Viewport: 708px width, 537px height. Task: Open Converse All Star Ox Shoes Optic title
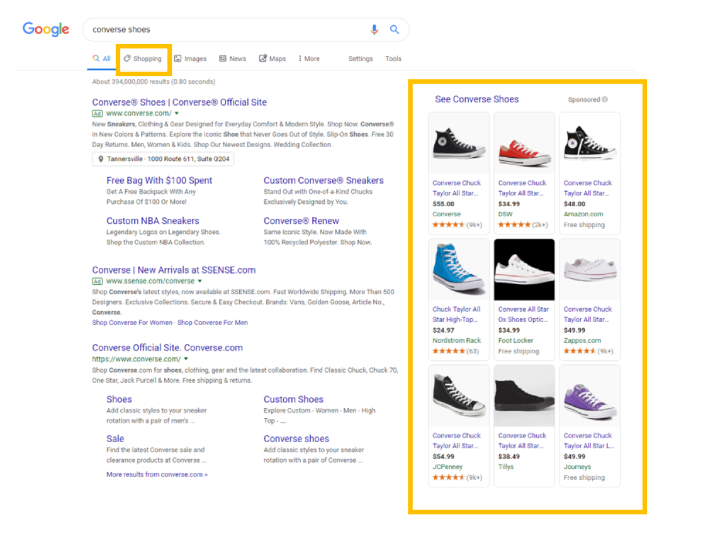[x=524, y=314]
